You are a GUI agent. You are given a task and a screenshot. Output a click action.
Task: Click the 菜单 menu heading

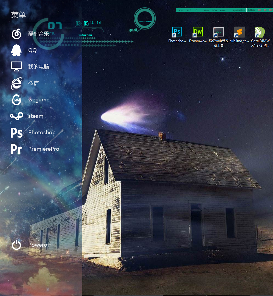click(18, 15)
